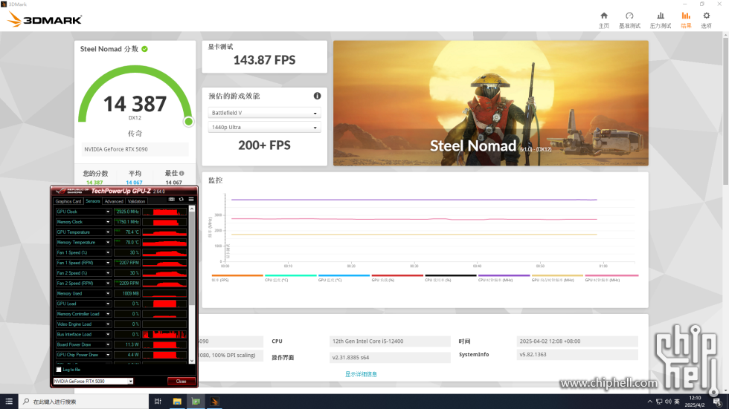Click GPU-Z screenshot camera icon
The height and width of the screenshot is (409, 729).
(172, 200)
